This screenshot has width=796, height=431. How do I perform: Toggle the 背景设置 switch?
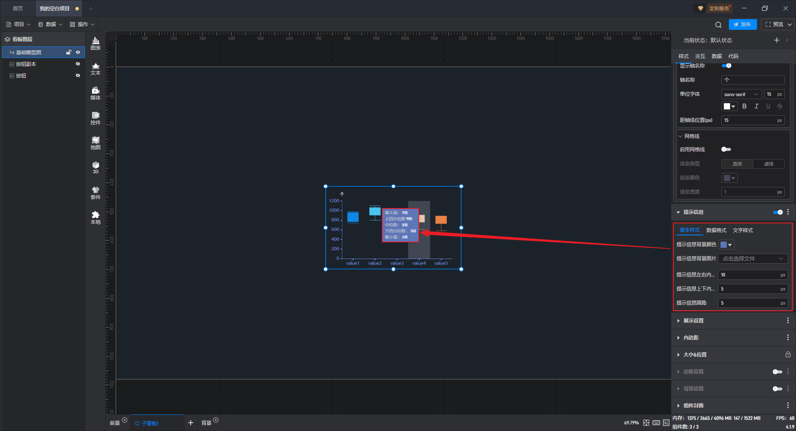[778, 389]
